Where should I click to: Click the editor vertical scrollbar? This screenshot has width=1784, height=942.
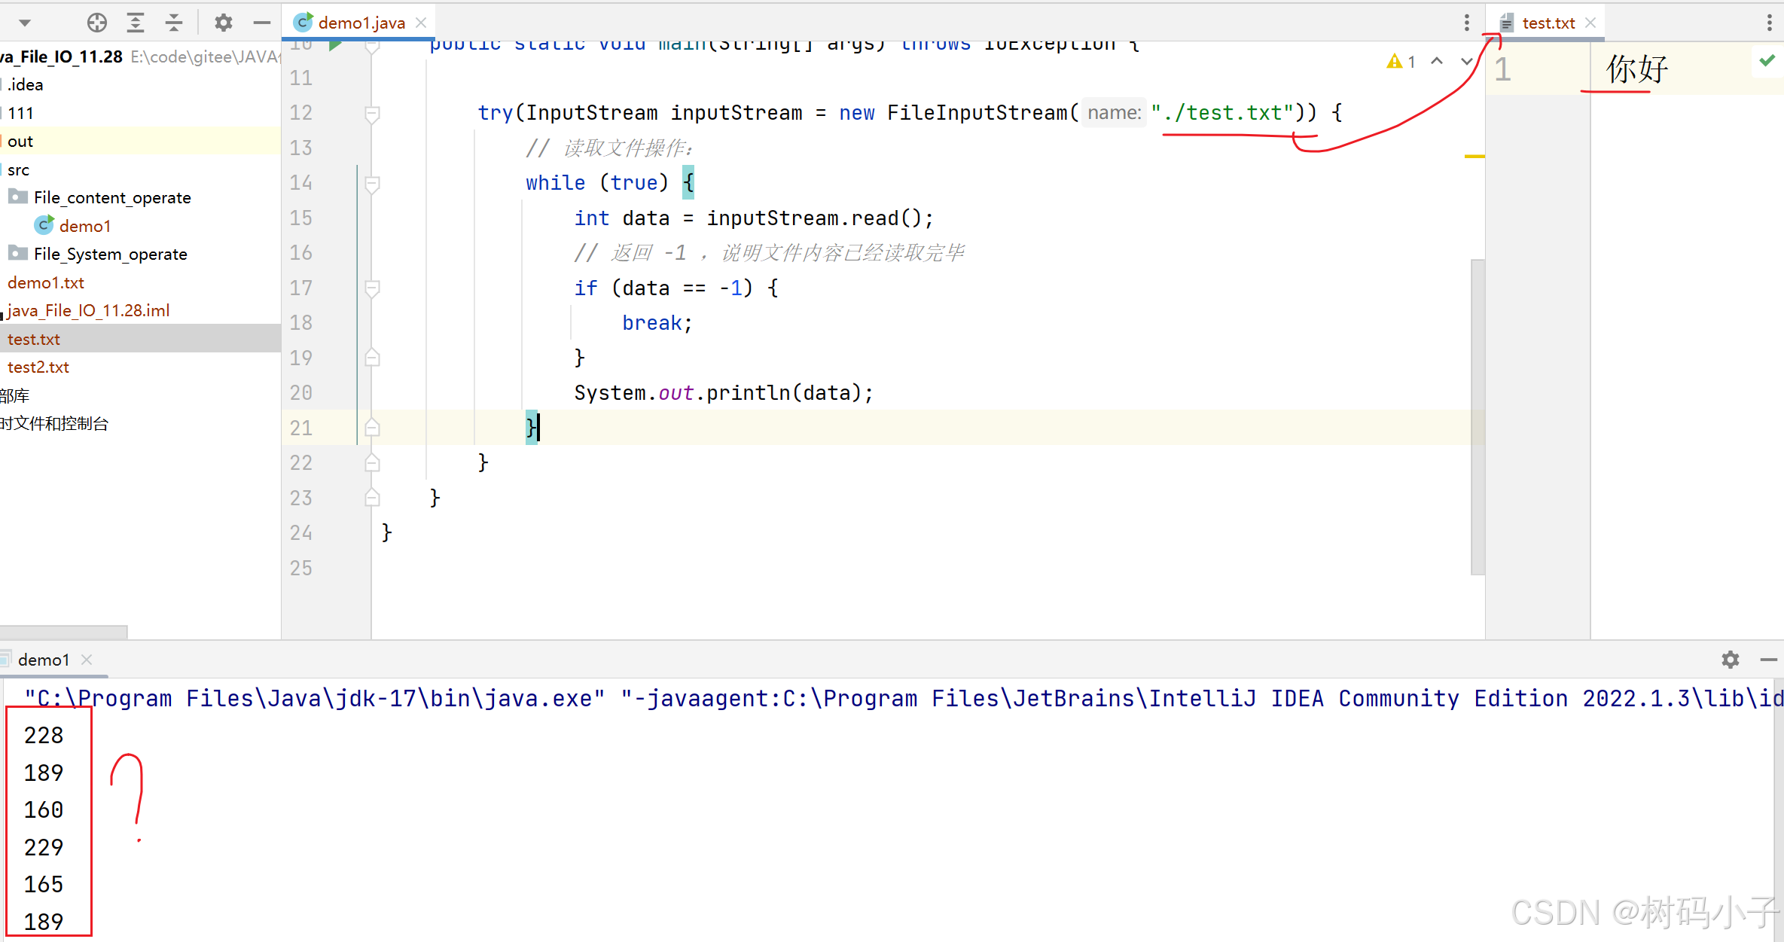click(x=1478, y=416)
